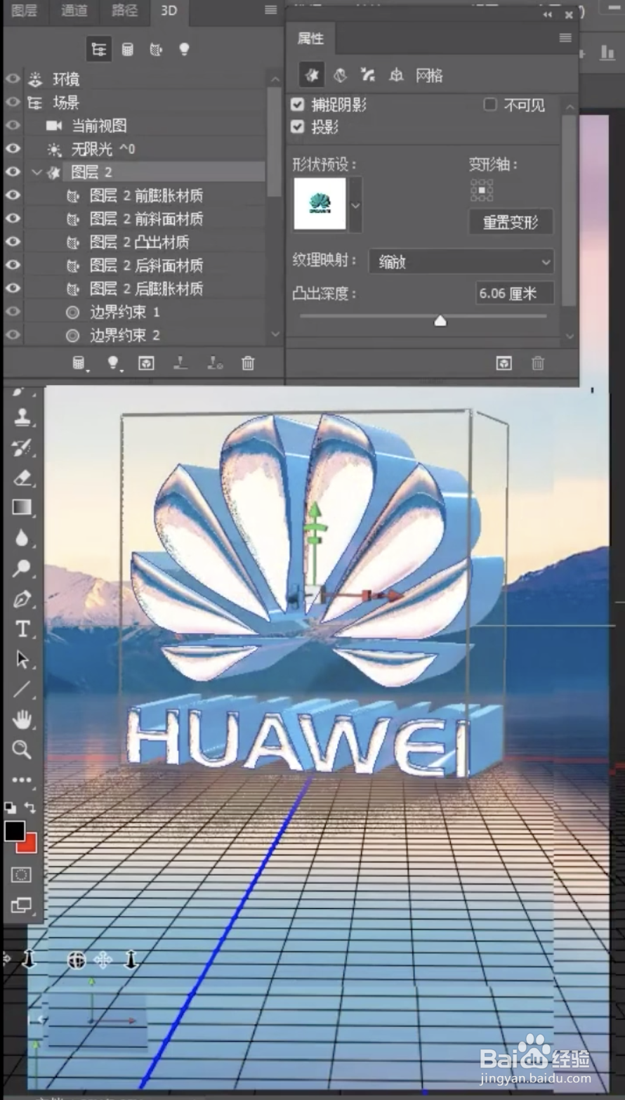Collapse the 图层 2 tree node
This screenshot has height=1100, width=625.
coord(37,172)
